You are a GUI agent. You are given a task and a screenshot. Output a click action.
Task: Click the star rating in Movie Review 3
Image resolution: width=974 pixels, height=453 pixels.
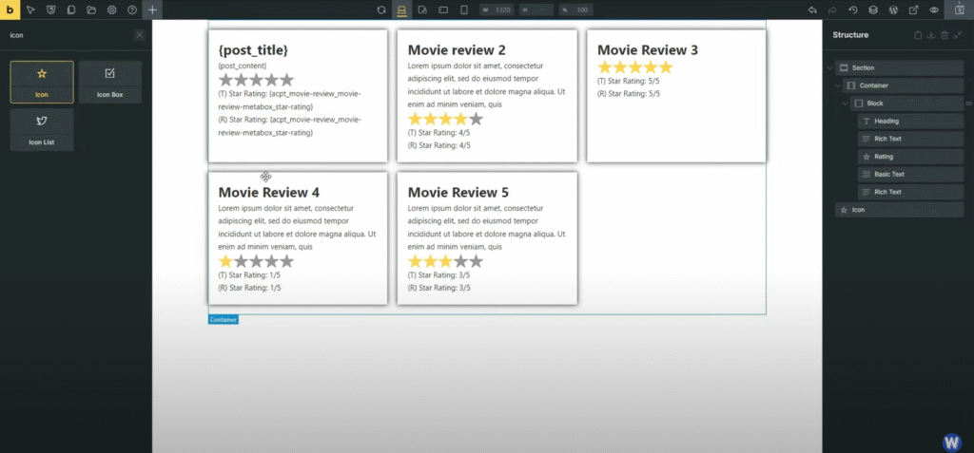(x=634, y=67)
